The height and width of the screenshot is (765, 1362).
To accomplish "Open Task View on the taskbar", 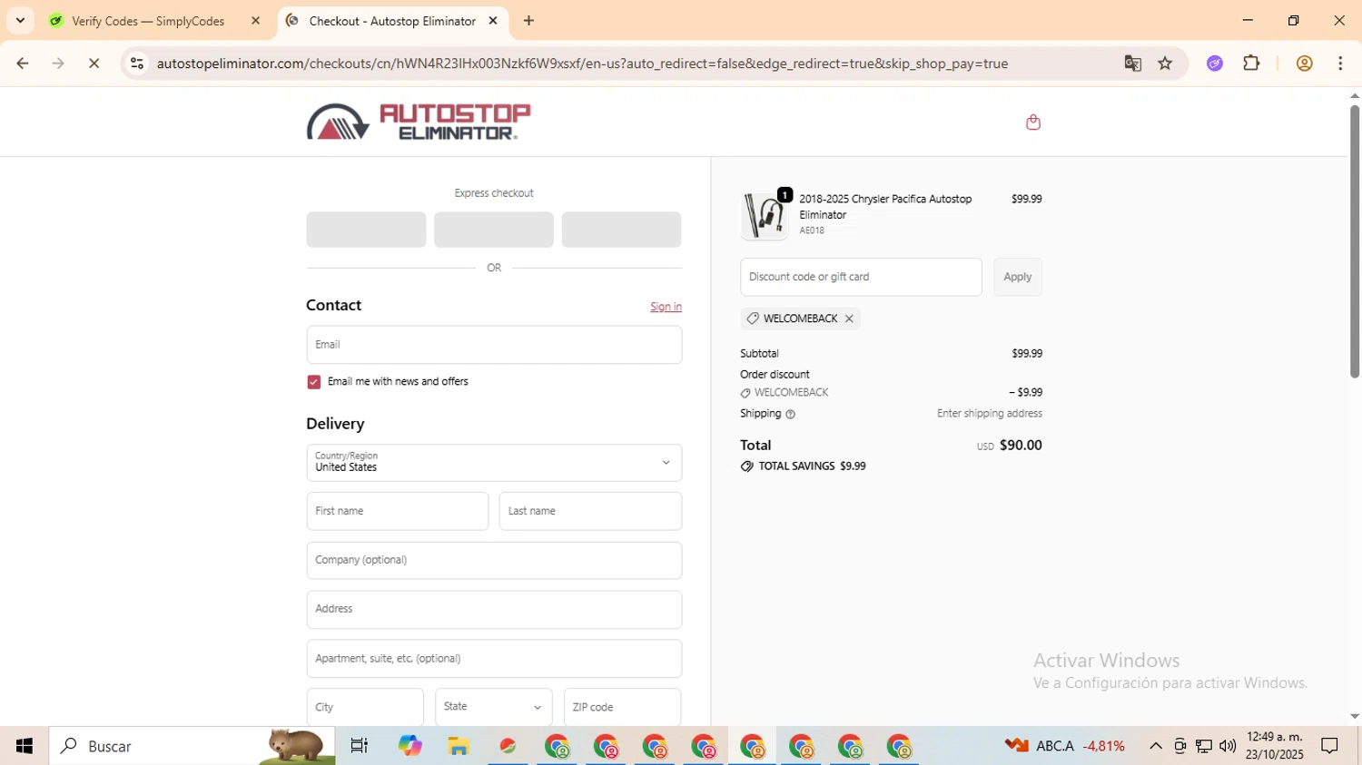I will pyautogui.click(x=360, y=746).
